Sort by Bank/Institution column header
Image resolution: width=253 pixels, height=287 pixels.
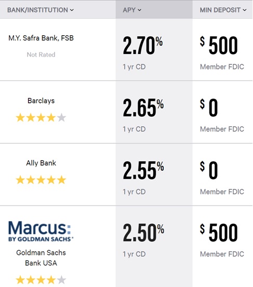point(41,10)
